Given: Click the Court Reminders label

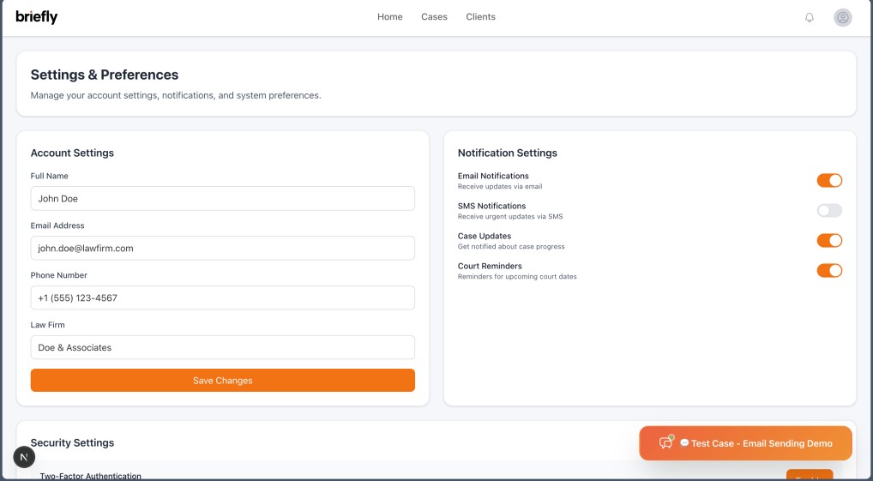Looking at the screenshot, I should [490, 266].
